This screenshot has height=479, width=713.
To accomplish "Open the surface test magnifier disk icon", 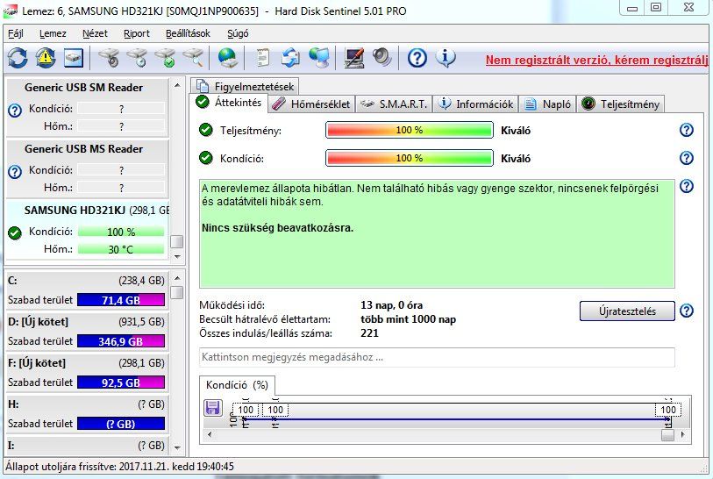I will click(193, 58).
